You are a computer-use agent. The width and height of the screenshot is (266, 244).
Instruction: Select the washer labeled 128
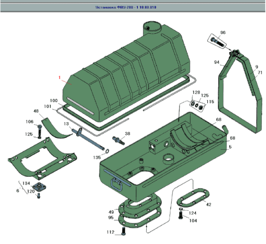194,104
